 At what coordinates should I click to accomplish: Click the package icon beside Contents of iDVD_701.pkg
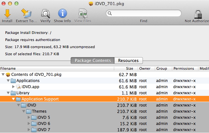(x=8, y=75)
